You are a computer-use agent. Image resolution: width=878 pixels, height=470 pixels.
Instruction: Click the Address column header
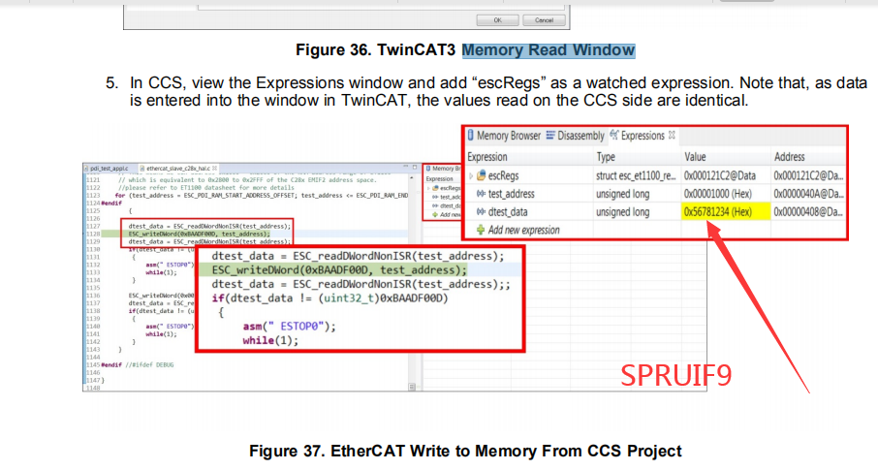(789, 157)
